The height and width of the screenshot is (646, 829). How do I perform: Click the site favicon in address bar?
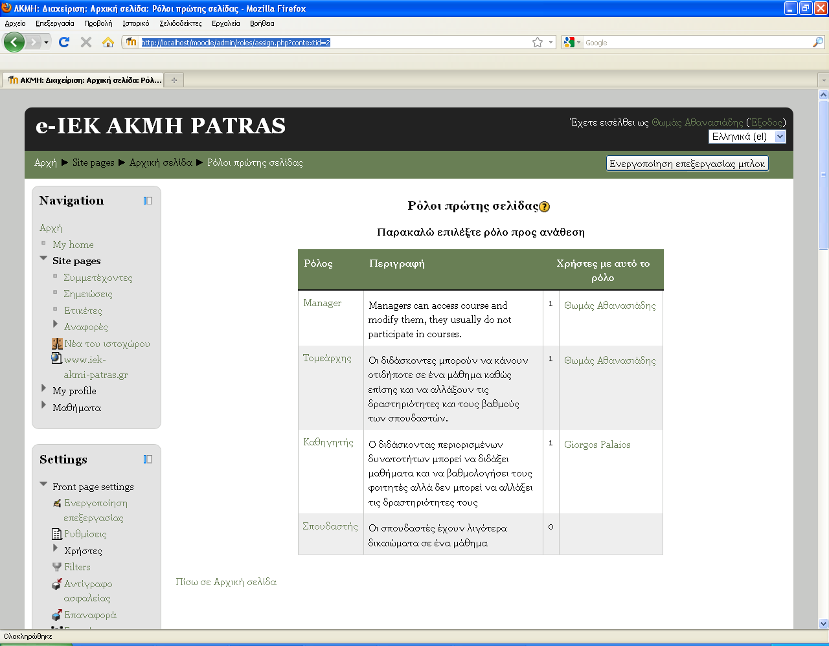(131, 42)
